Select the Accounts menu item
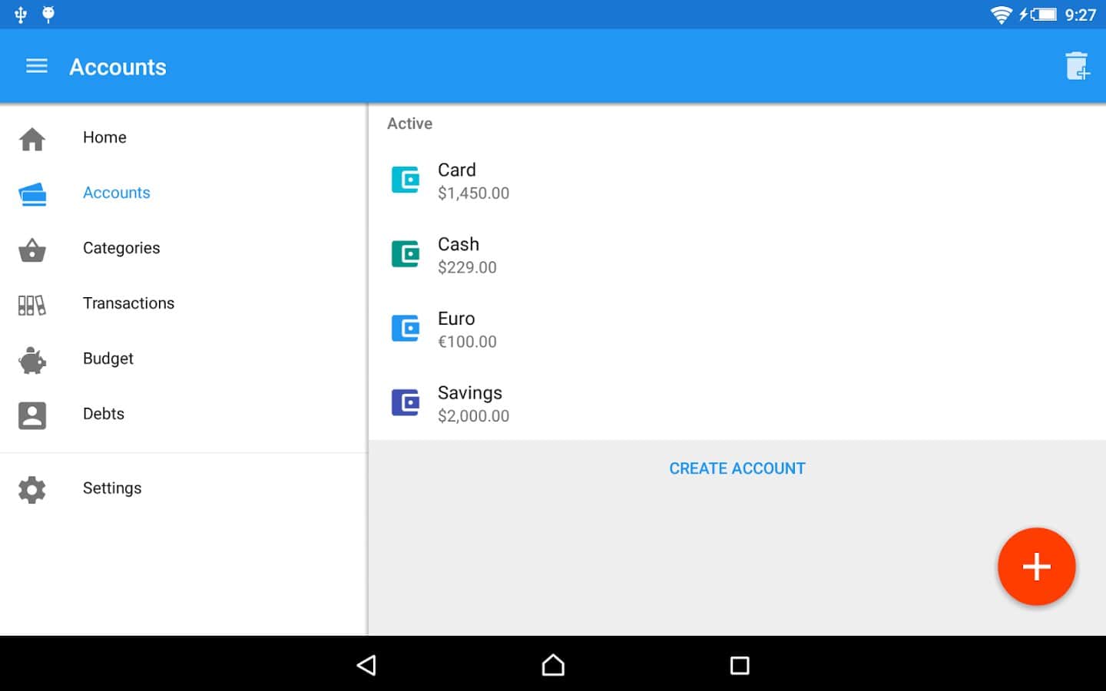Screen dimensions: 1106x691 (x=117, y=193)
